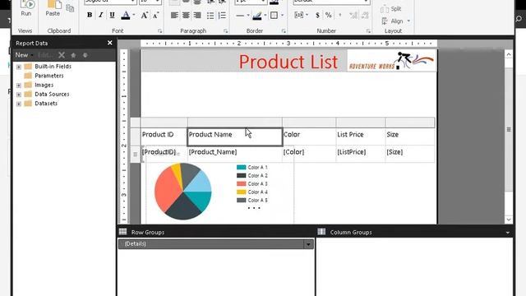Image resolution: width=526 pixels, height=296 pixels.
Task: Click Color A 1 legend entry
Action: [x=252, y=167]
